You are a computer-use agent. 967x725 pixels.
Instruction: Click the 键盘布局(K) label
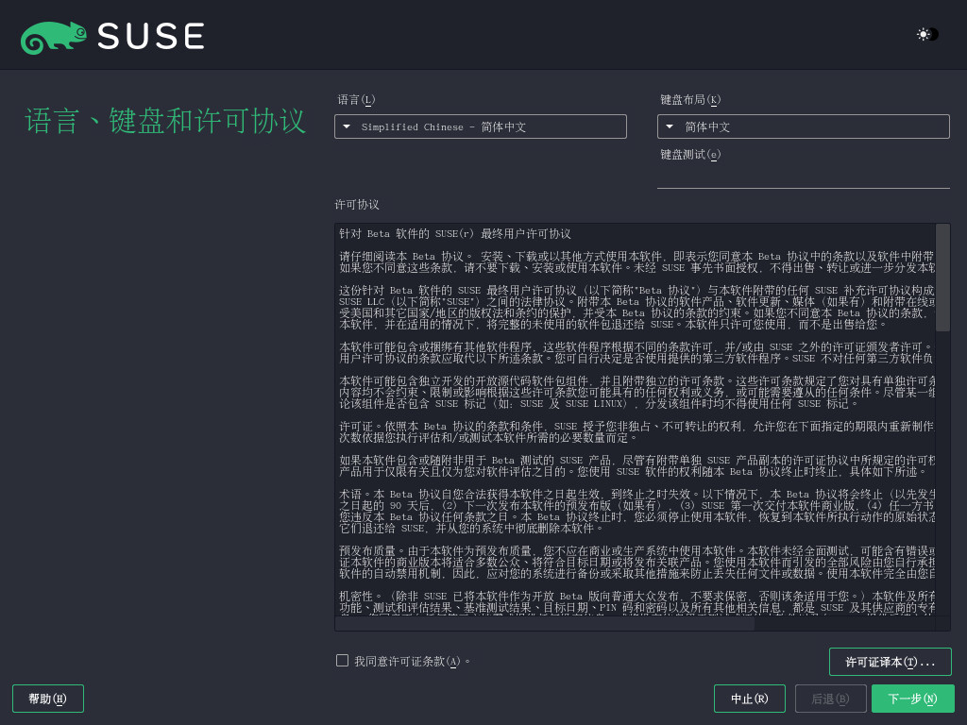point(690,100)
